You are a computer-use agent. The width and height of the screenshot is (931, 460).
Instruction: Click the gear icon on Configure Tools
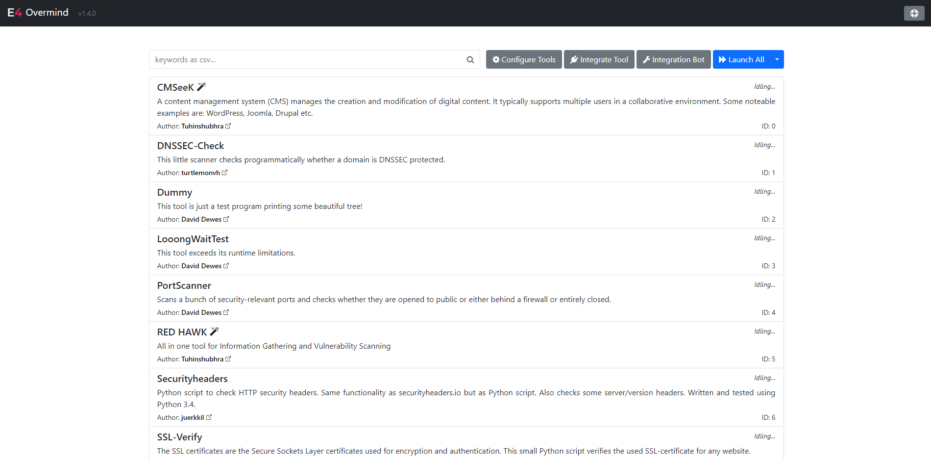[x=496, y=59]
